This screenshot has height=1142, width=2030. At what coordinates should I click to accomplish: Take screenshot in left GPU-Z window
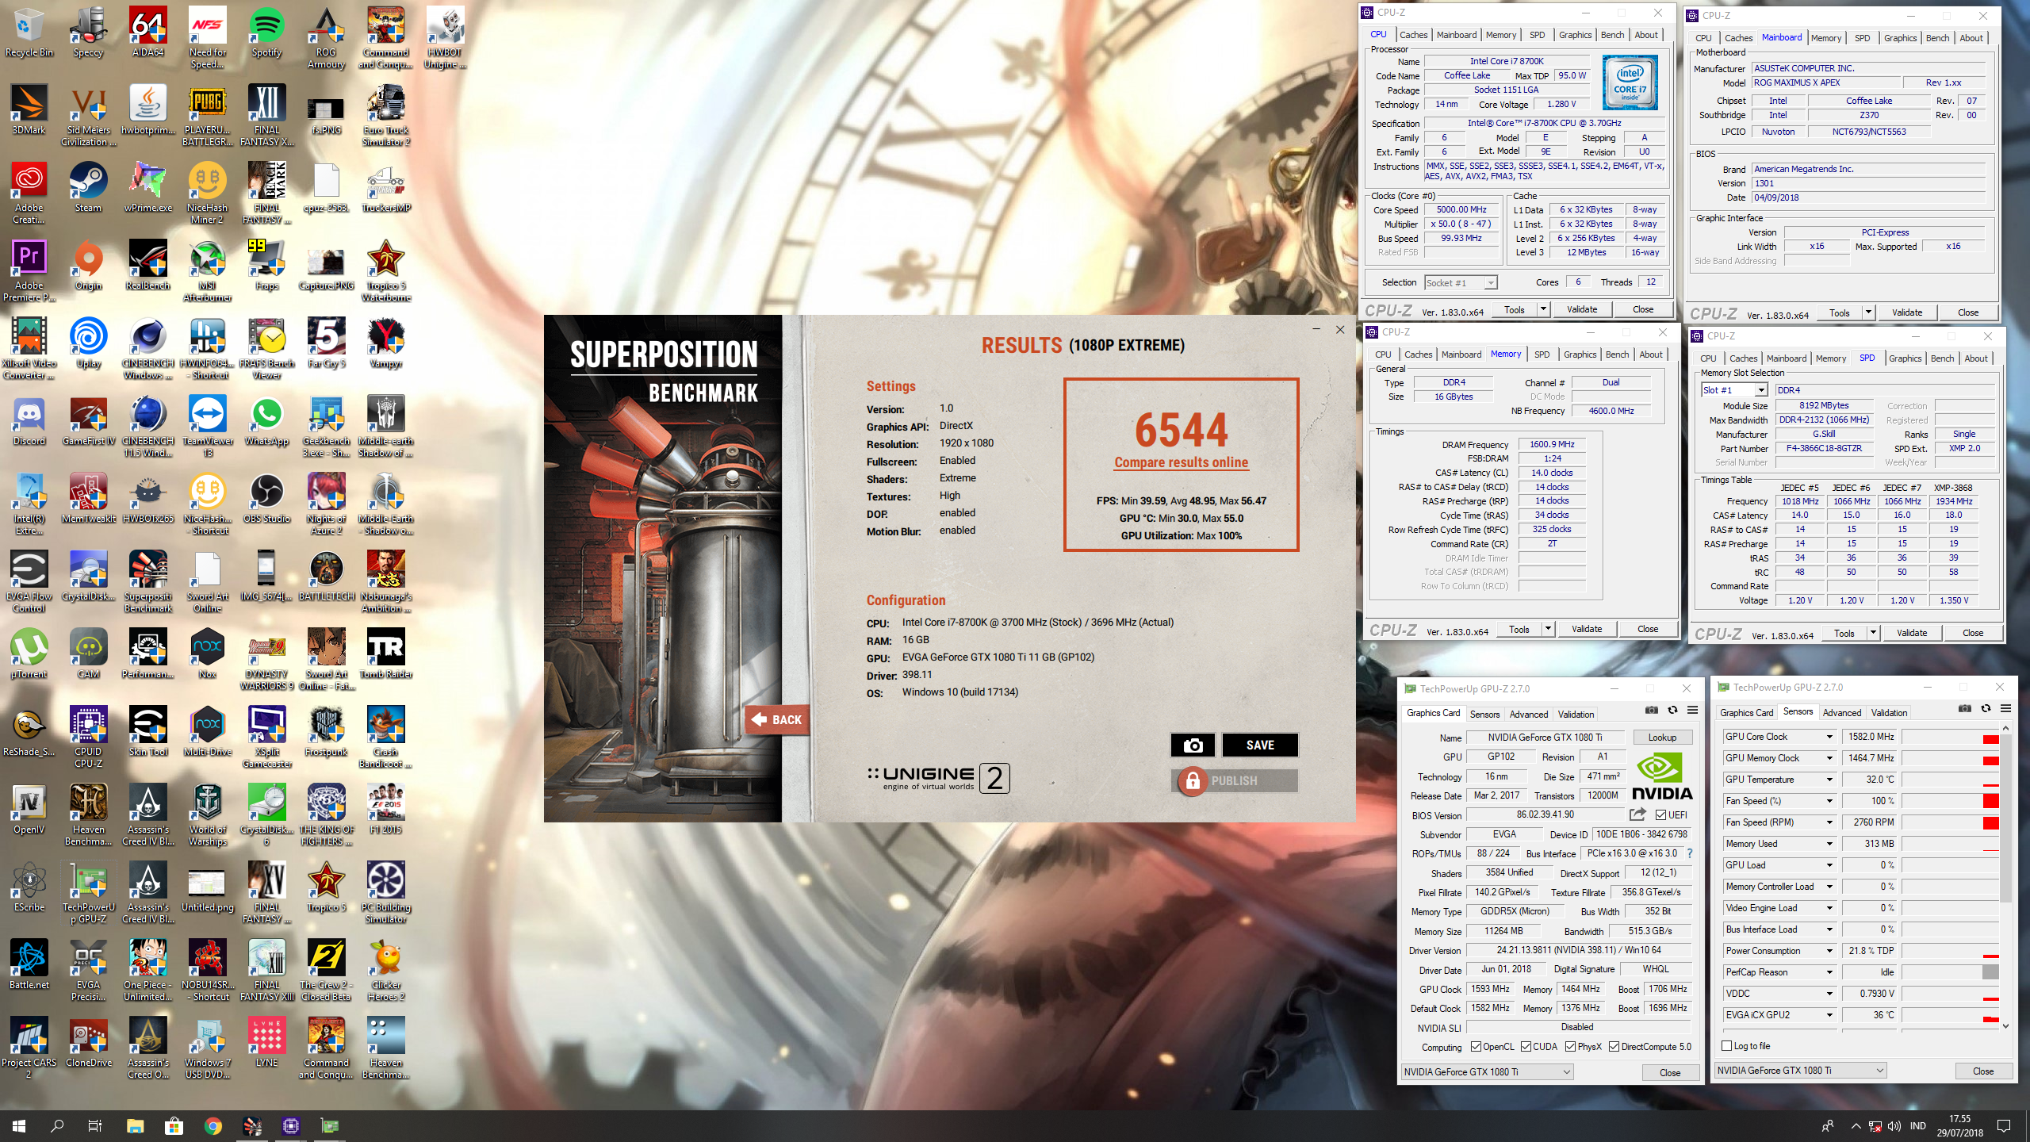pyautogui.click(x=1651, y=711)
